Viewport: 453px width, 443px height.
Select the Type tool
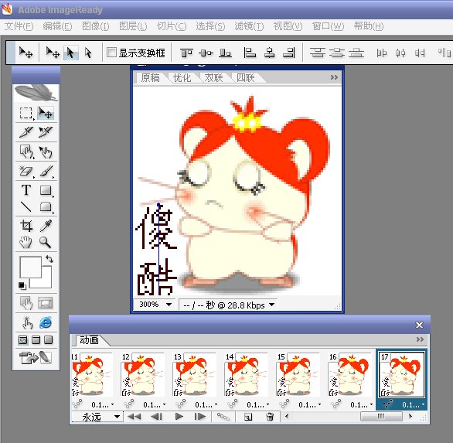[26, 190]
